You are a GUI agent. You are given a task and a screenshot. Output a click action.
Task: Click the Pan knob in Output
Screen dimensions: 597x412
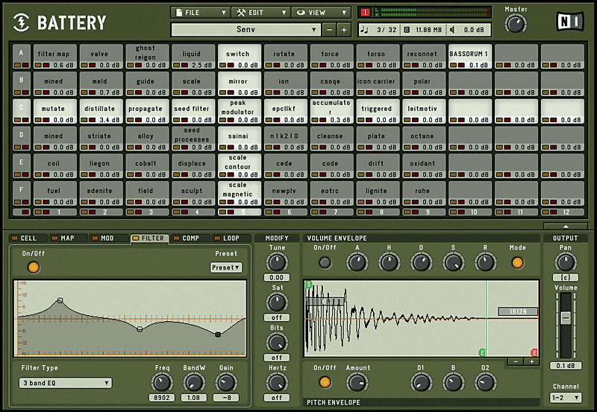[x=565, y=262]
